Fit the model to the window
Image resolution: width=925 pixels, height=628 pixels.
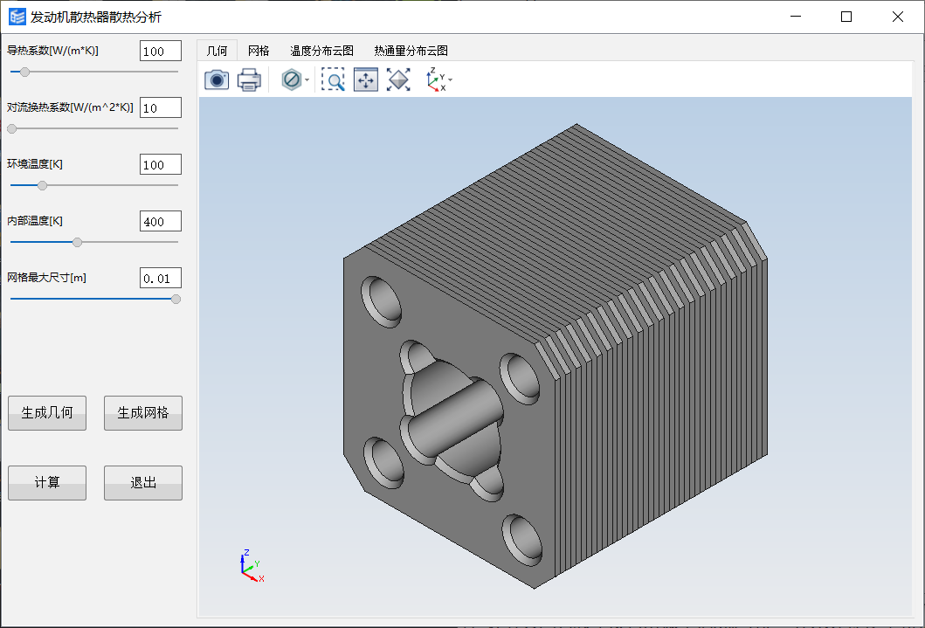[x=398, y=79]
